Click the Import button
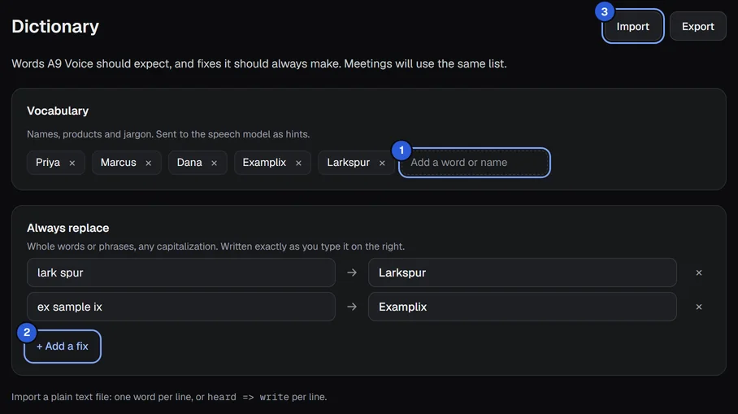Screen dimensions: 738x414 point(632,26)
